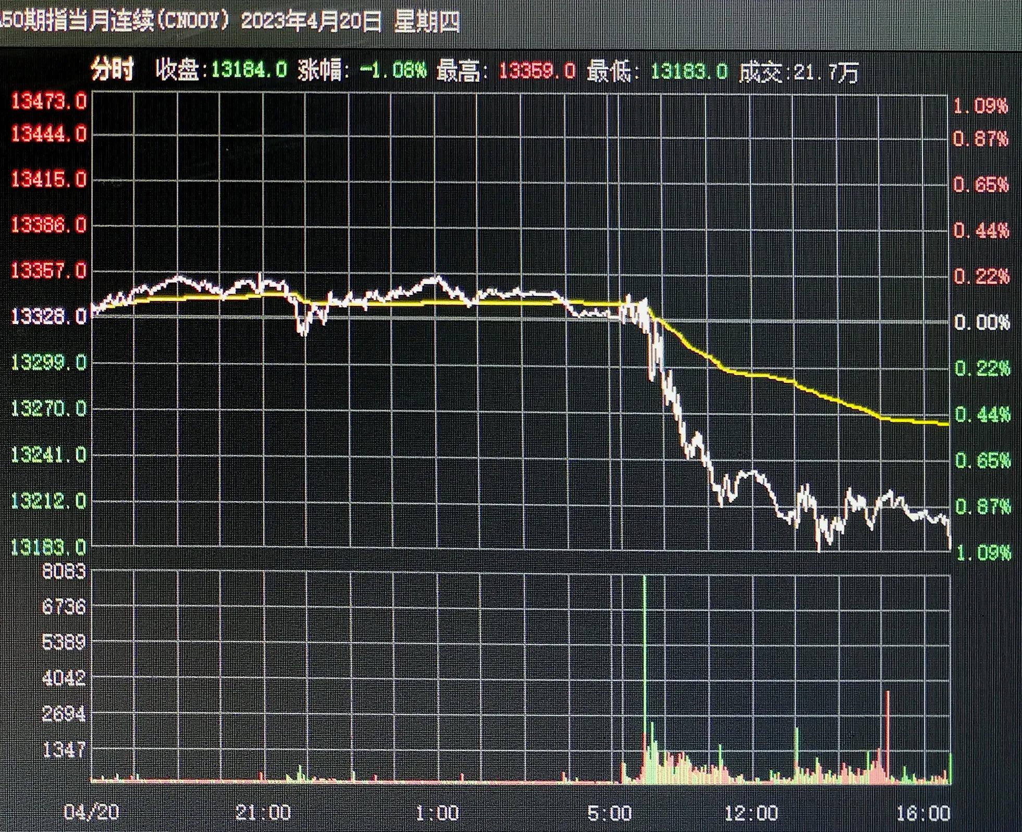Click the 最低 13183.0 low value

pyautogui.click(x=688, y=71)
